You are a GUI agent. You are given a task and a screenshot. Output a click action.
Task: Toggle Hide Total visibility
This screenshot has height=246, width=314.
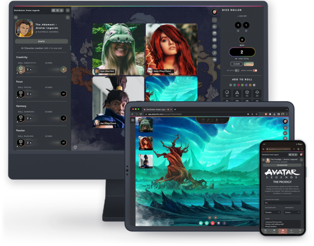tap(242, 58)
